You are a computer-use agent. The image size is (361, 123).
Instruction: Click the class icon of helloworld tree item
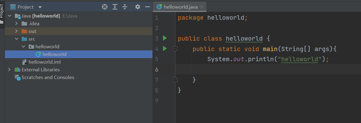pyautogui.click(x=38, y=54)
